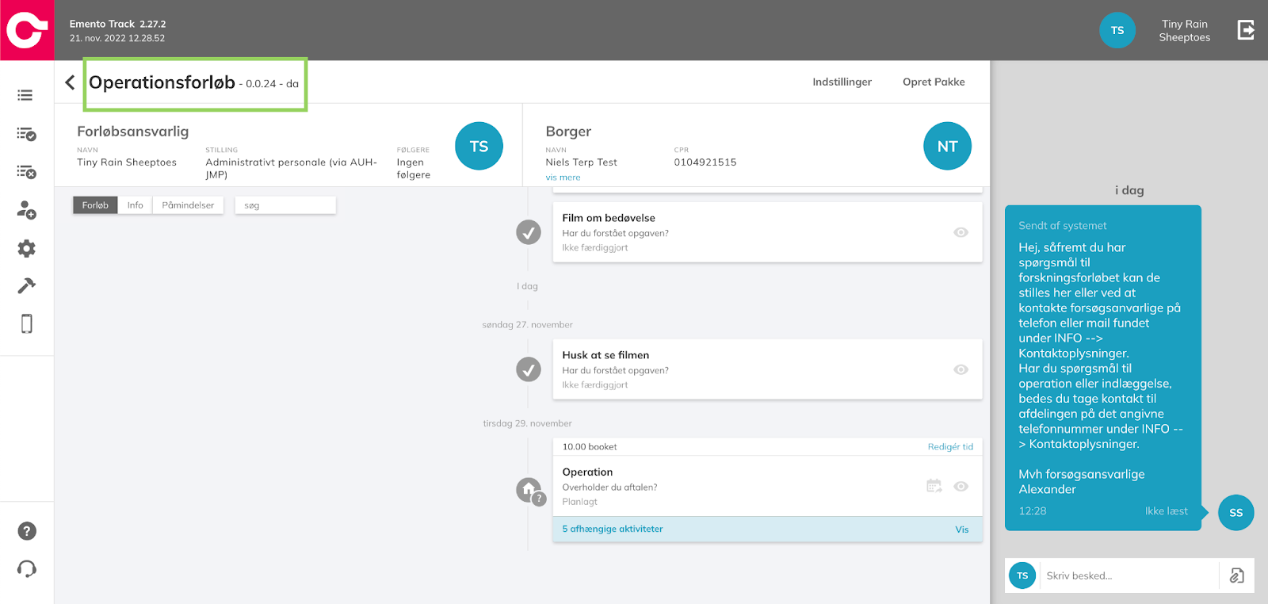Viewport: 1268px width, 604px height.
Task: Select the Forløb tab
Action: pyautogui.click(x=95, y=205)
